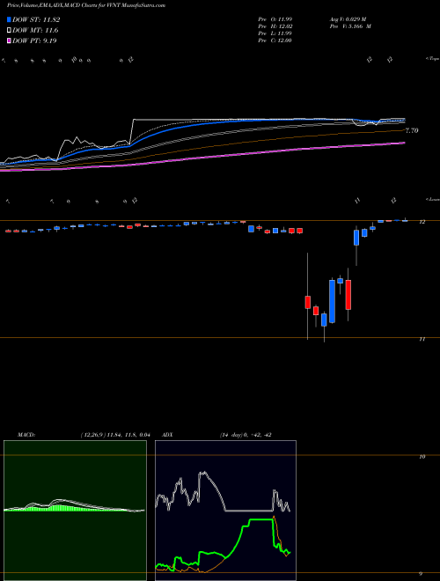Click the white DOW MT legend swatch

click(9, 31)
